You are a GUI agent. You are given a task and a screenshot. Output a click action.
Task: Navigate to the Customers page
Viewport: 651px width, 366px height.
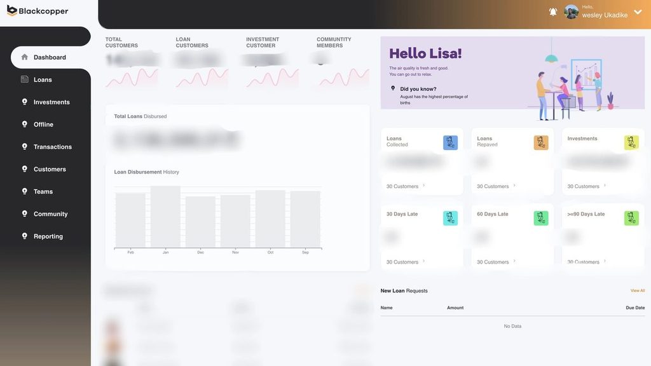pos(50,169)
